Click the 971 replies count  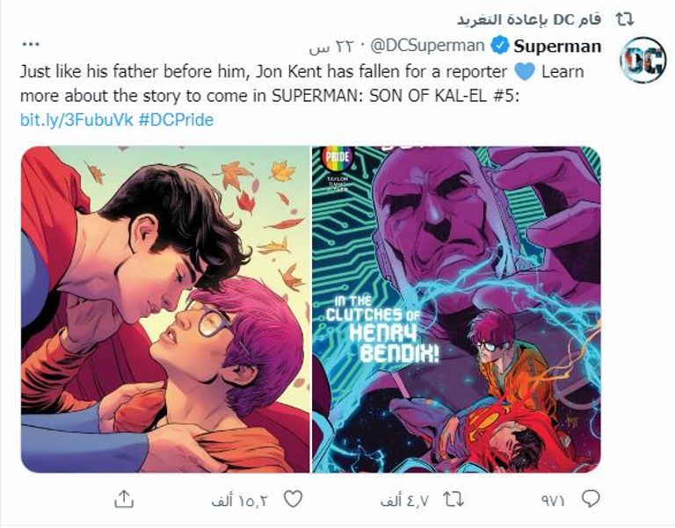(552, 501)
